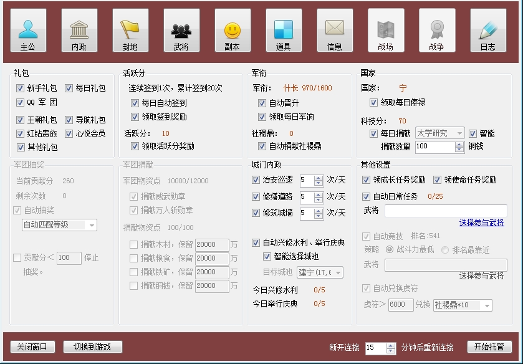Uncheck the 每日自动签到 checkbox
Image resolution: width=523 pixels, height=364 pixels.
click(135, 103)
